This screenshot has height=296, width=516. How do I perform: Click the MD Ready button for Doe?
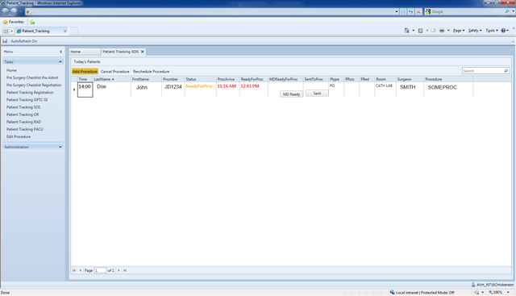pos(291,94)
